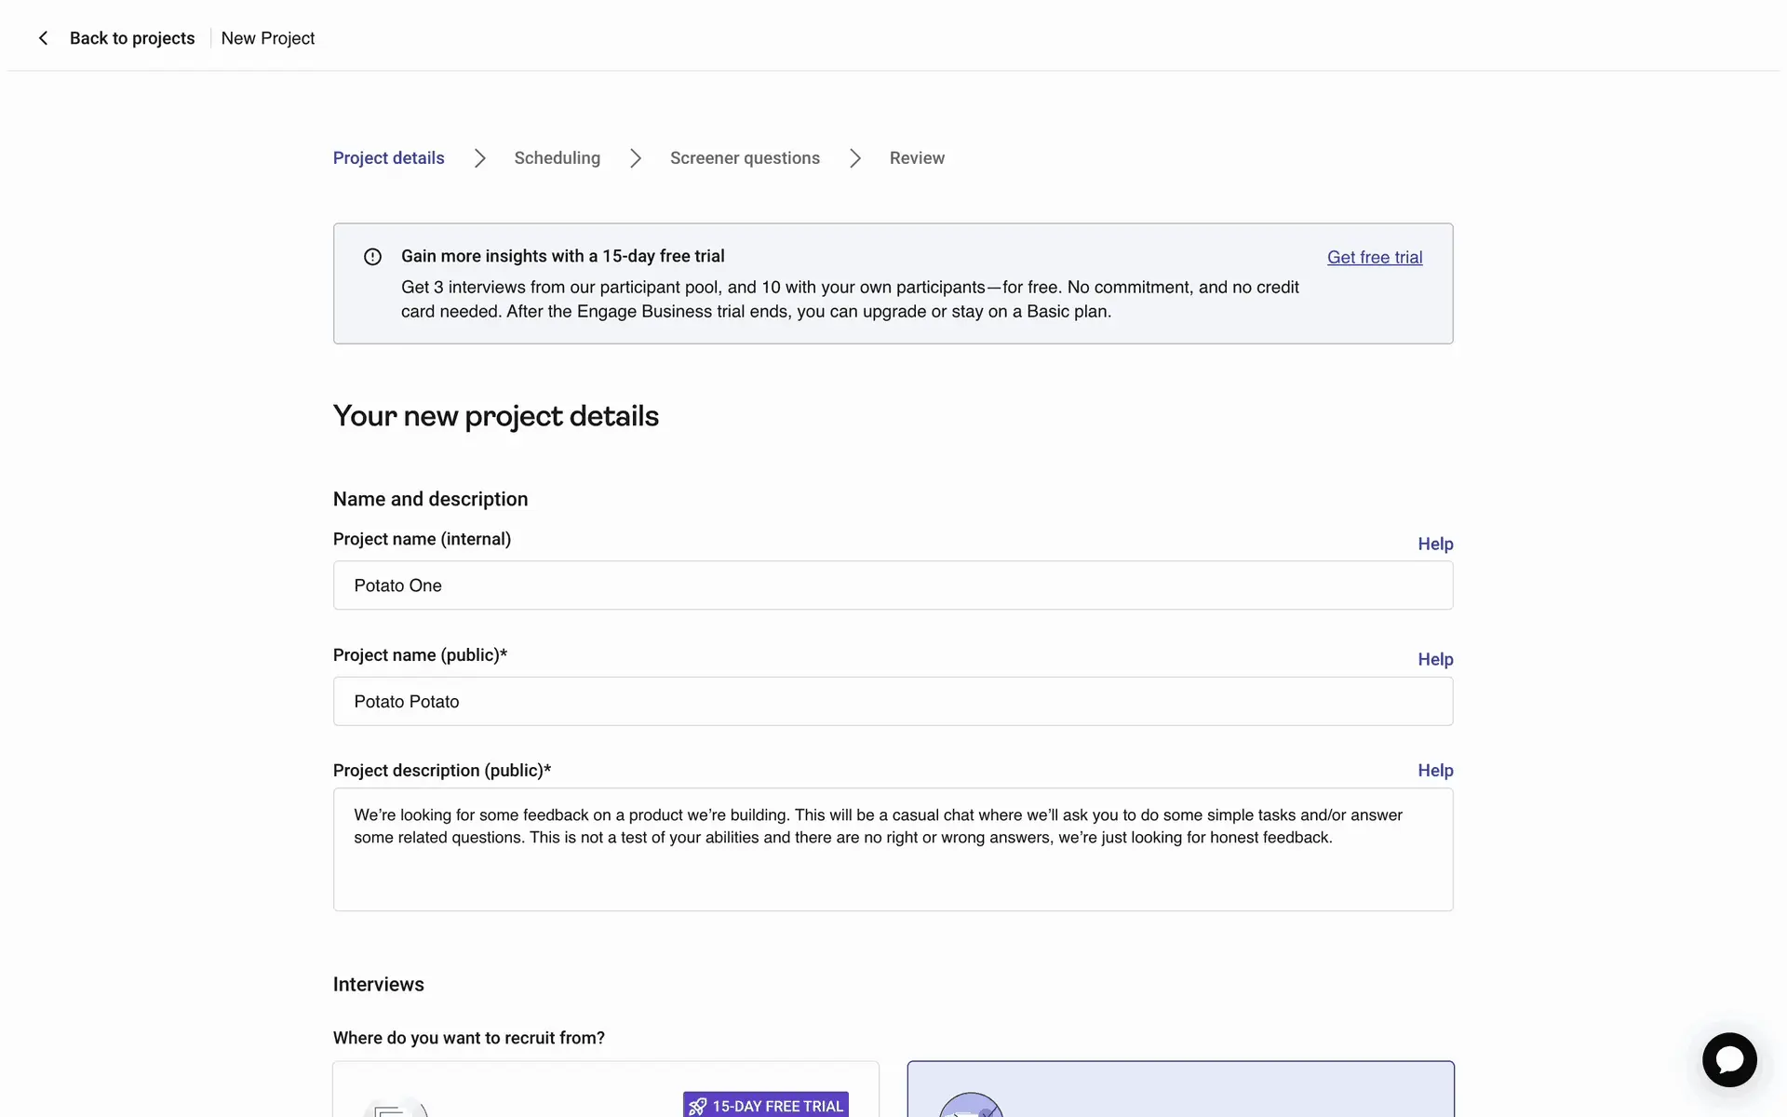1787x1117 pixels.
Task: Click the selected recruitment card's round icon
Action: pos(971,1107)
